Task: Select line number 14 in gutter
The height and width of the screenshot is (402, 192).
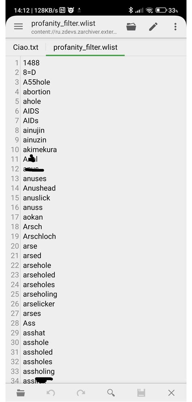Action: point(15,188)
